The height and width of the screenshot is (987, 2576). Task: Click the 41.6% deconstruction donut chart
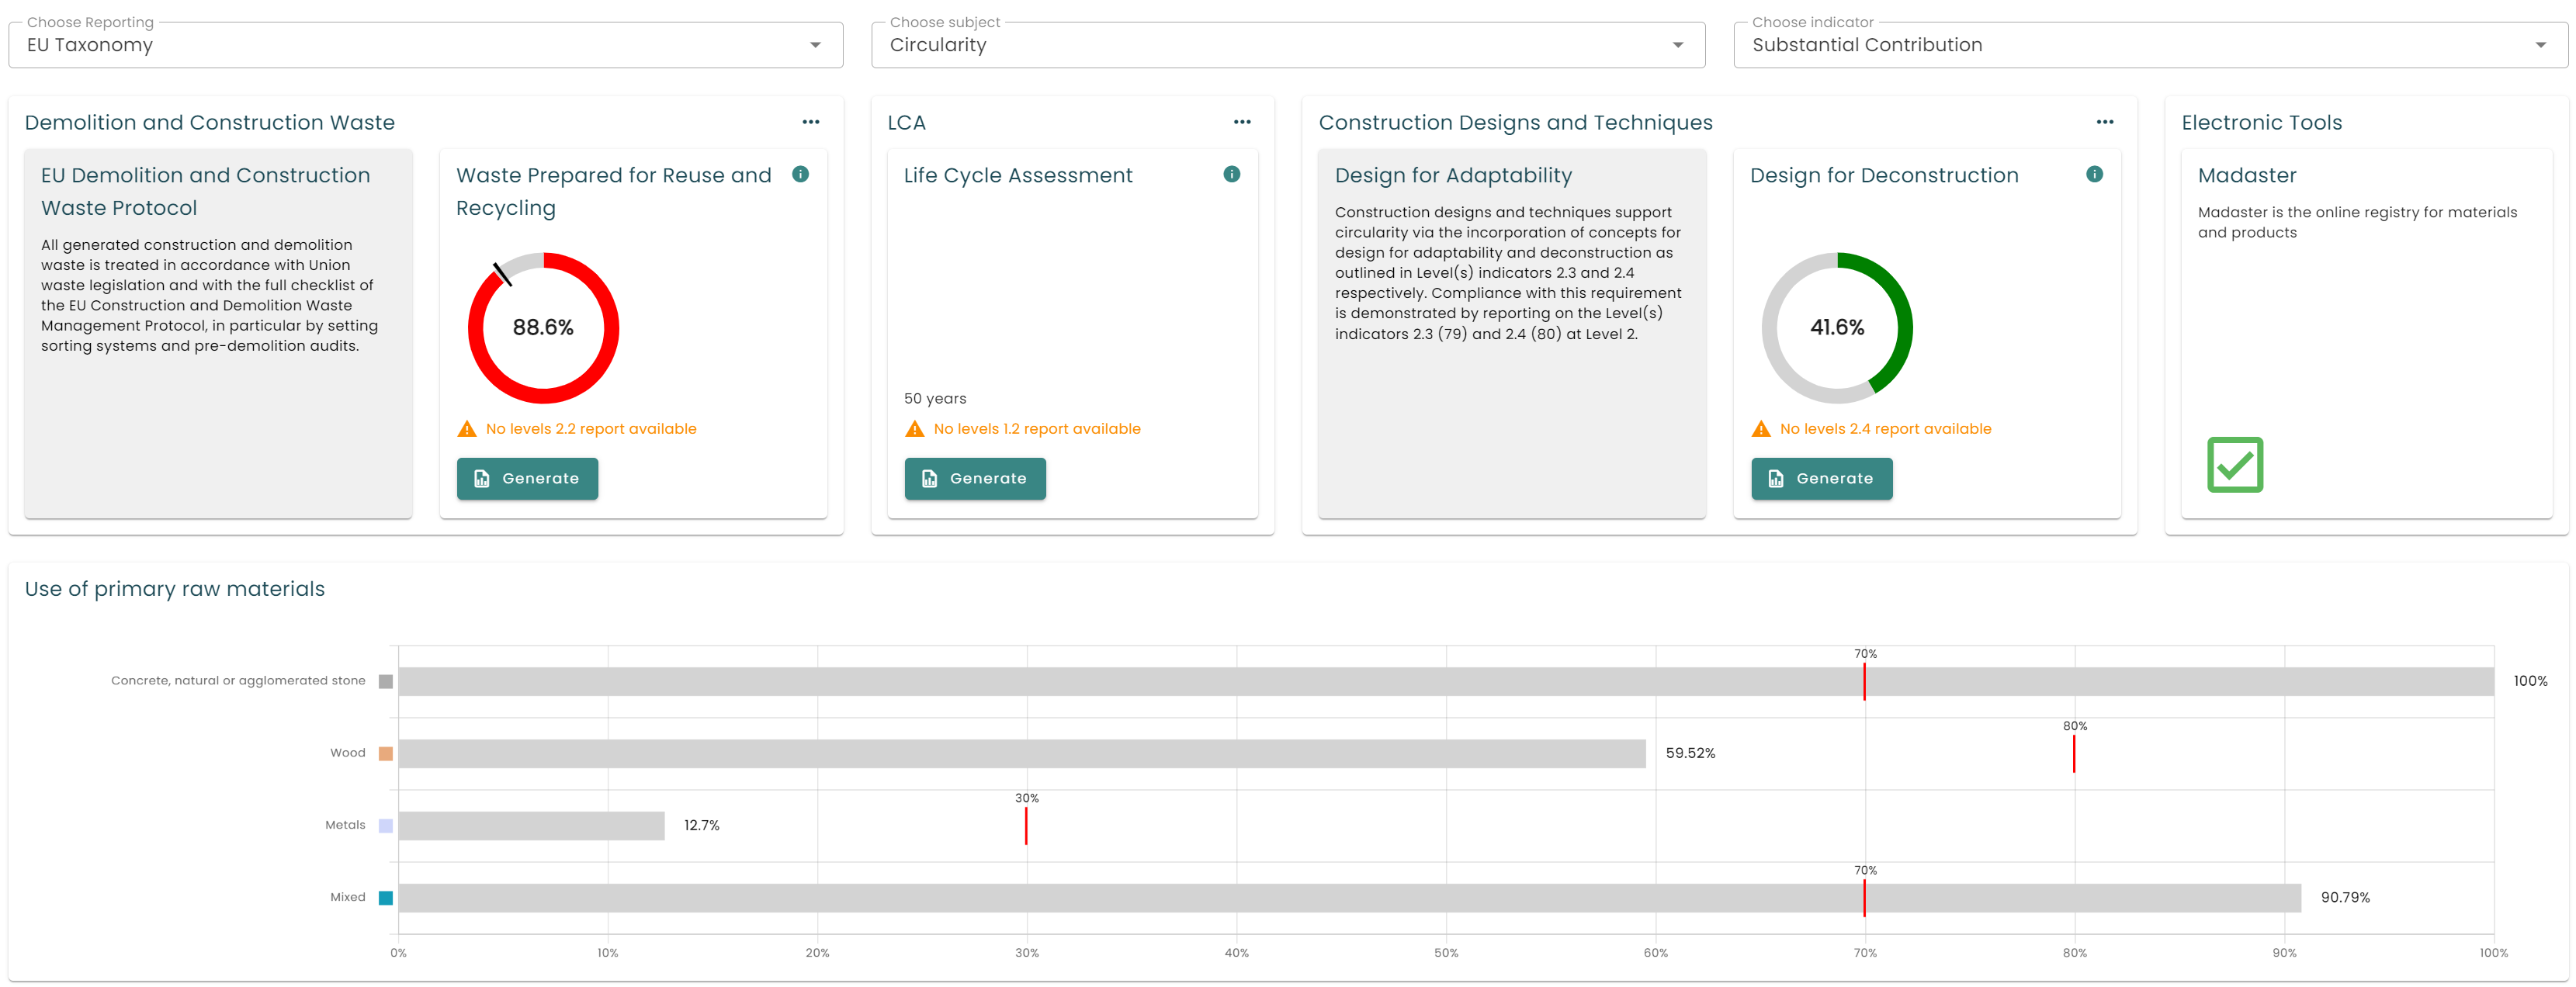[x=1837, y=328]
